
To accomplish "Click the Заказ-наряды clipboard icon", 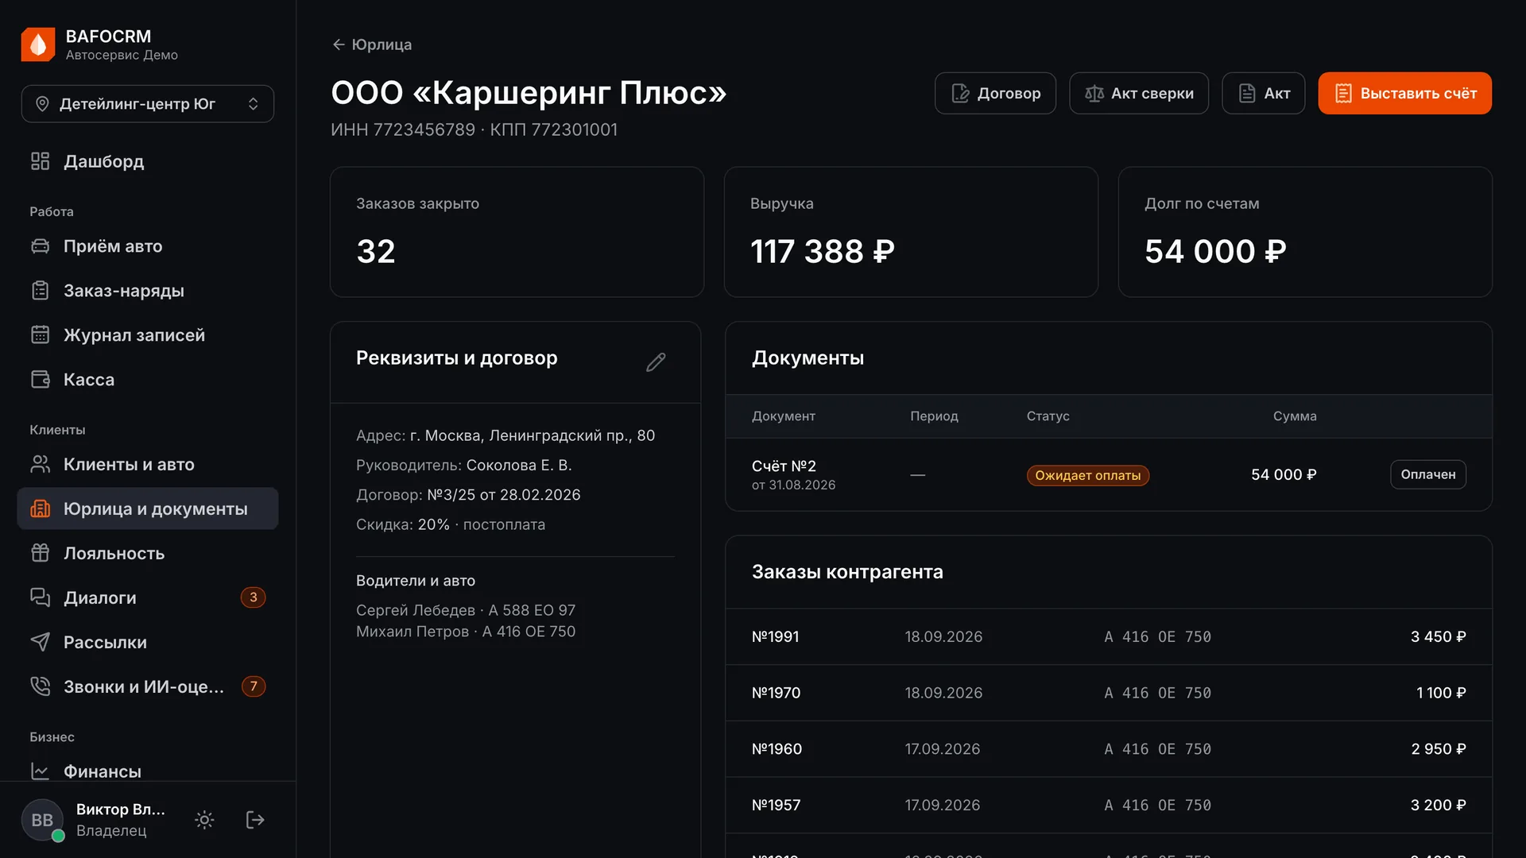I will pyautogui.click(x=41, y=291).
